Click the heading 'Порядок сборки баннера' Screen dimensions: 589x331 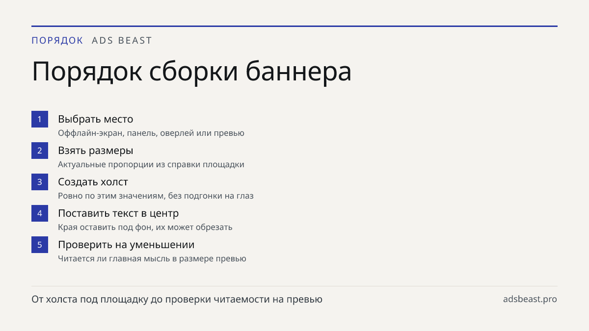(192, 72)
